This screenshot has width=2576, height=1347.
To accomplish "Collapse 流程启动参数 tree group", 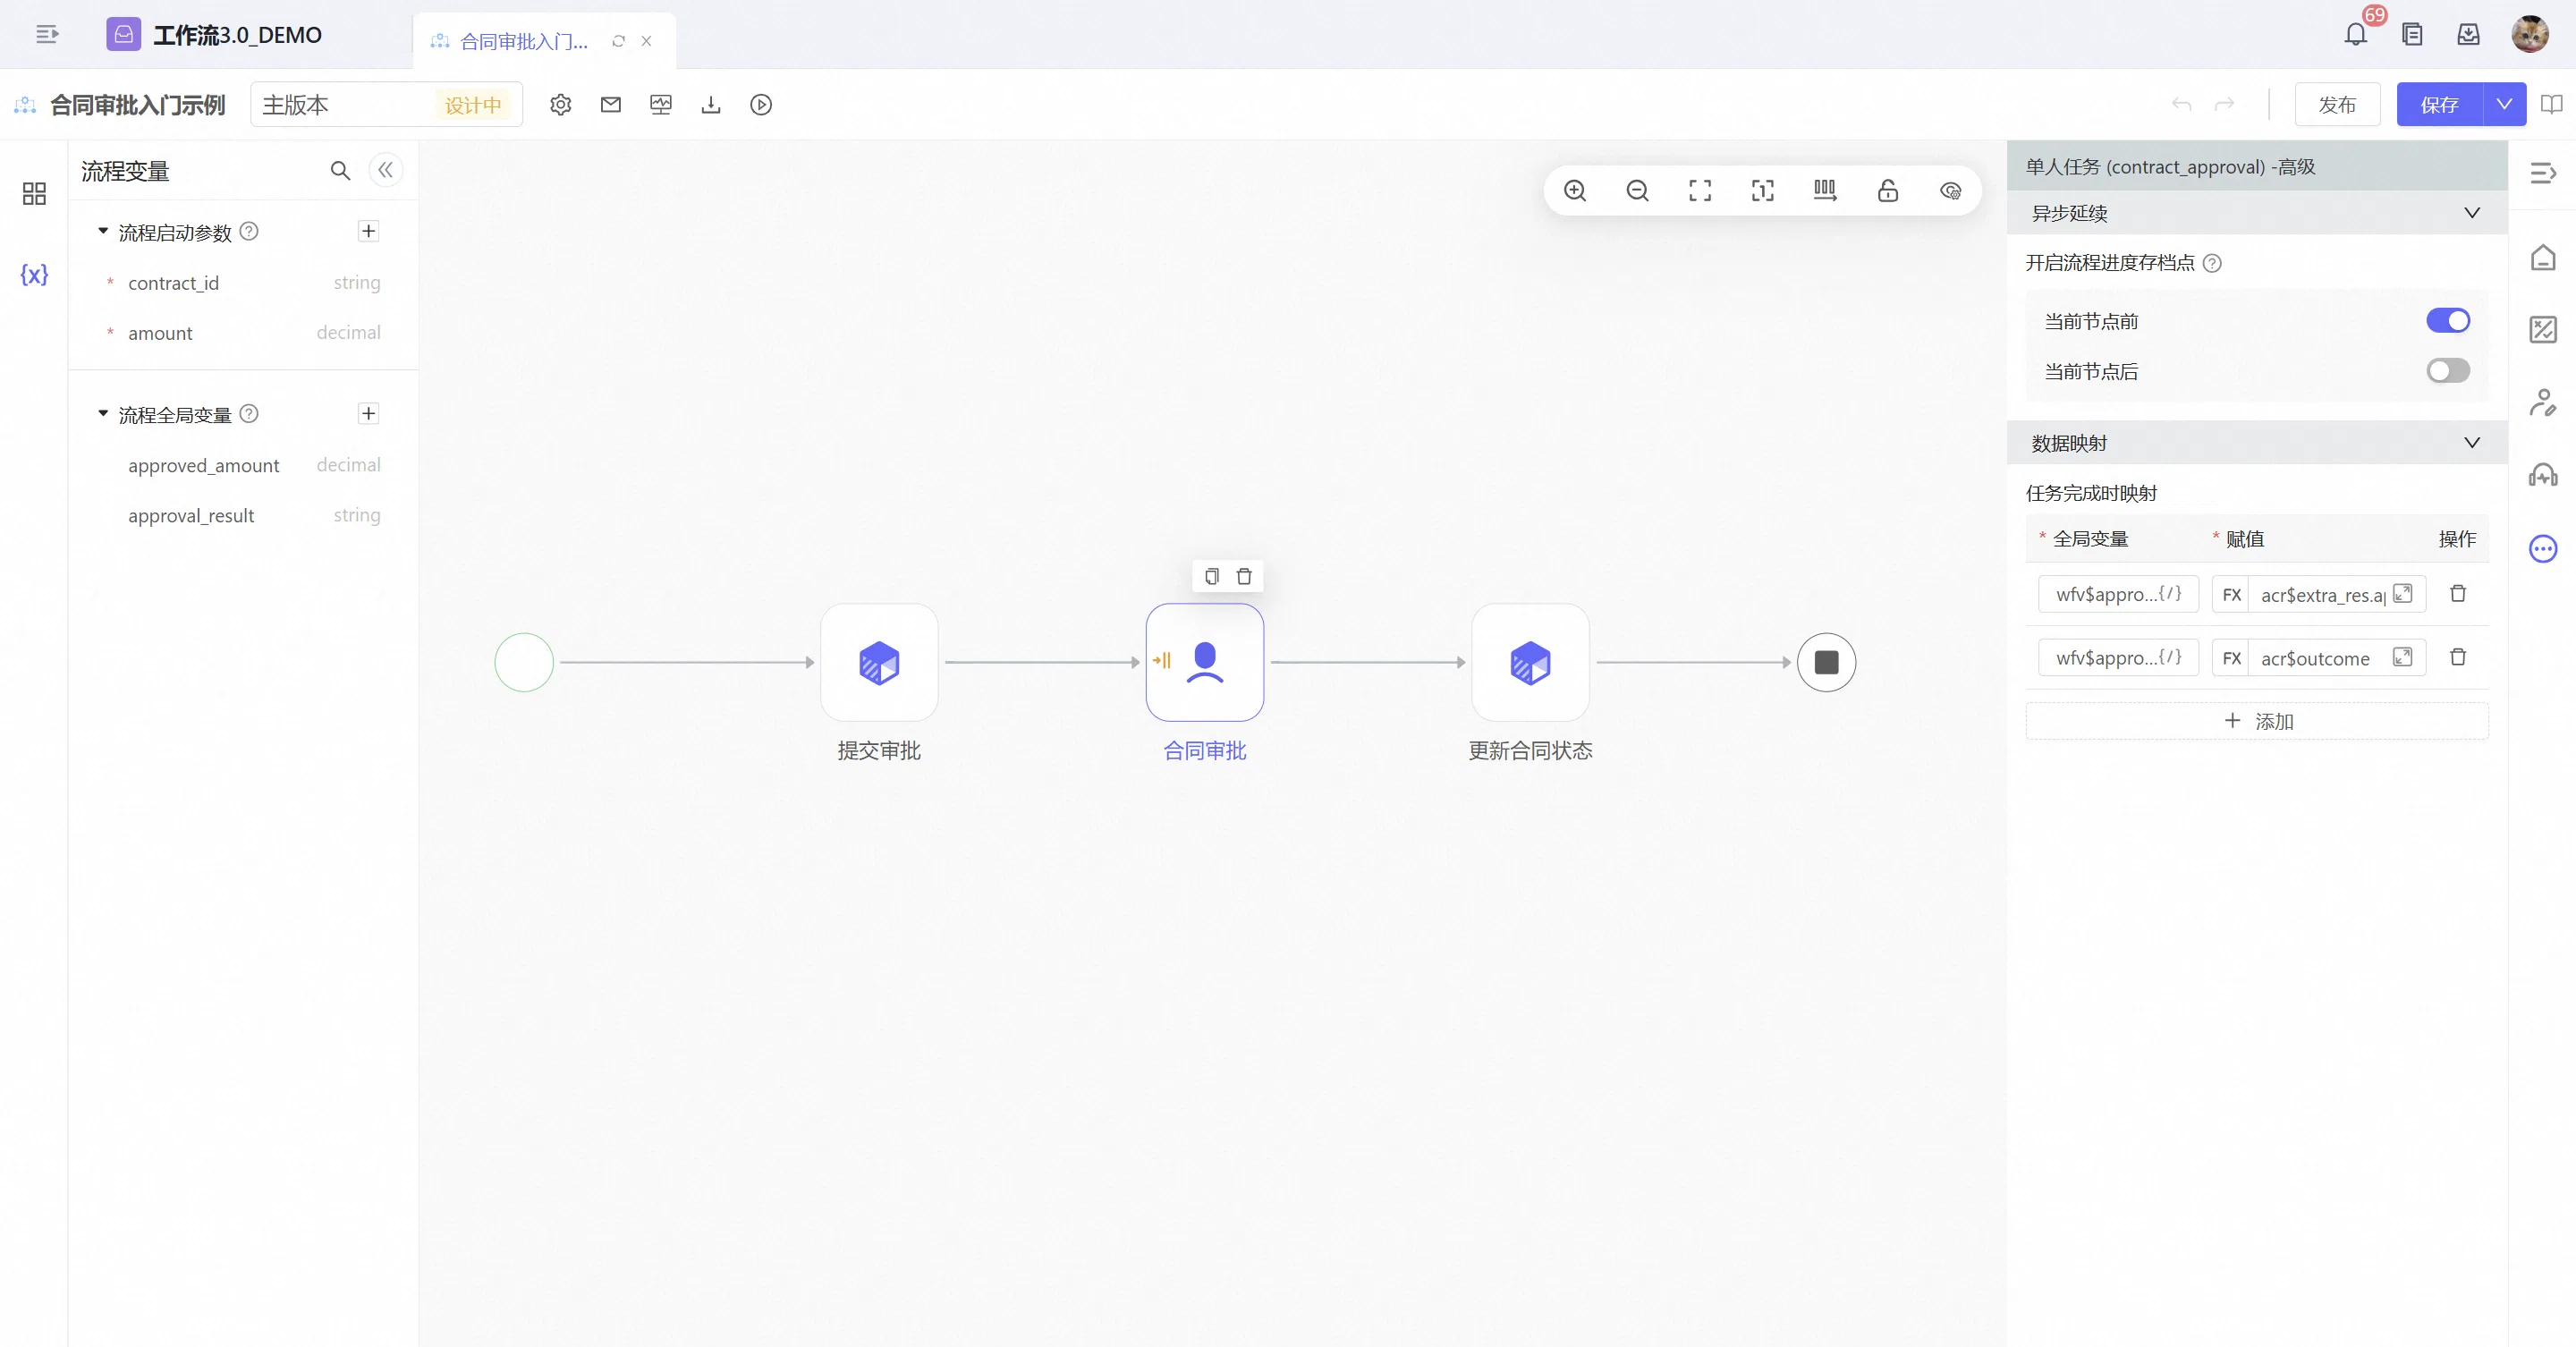I will [x=103, y=232].
